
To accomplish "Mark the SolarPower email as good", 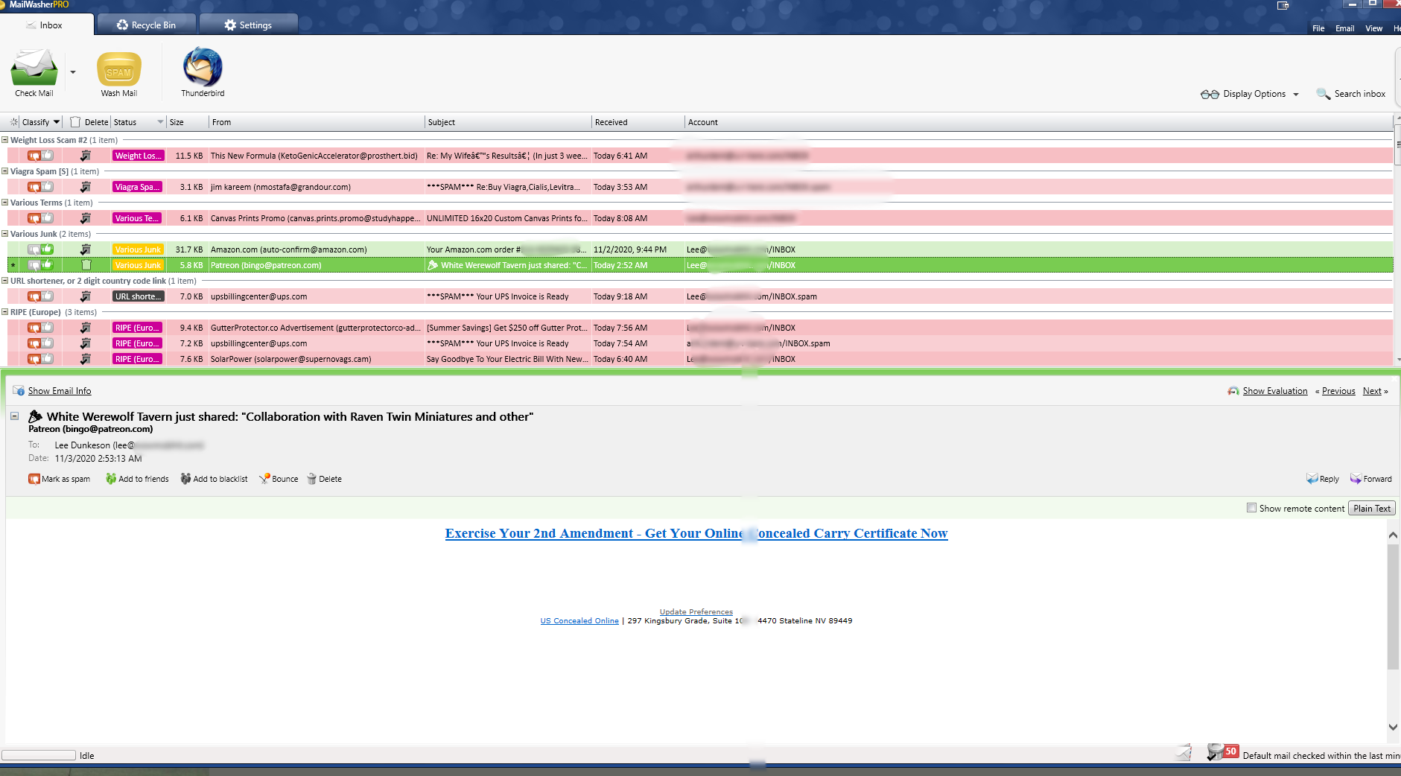I will (x=48, y=359).
